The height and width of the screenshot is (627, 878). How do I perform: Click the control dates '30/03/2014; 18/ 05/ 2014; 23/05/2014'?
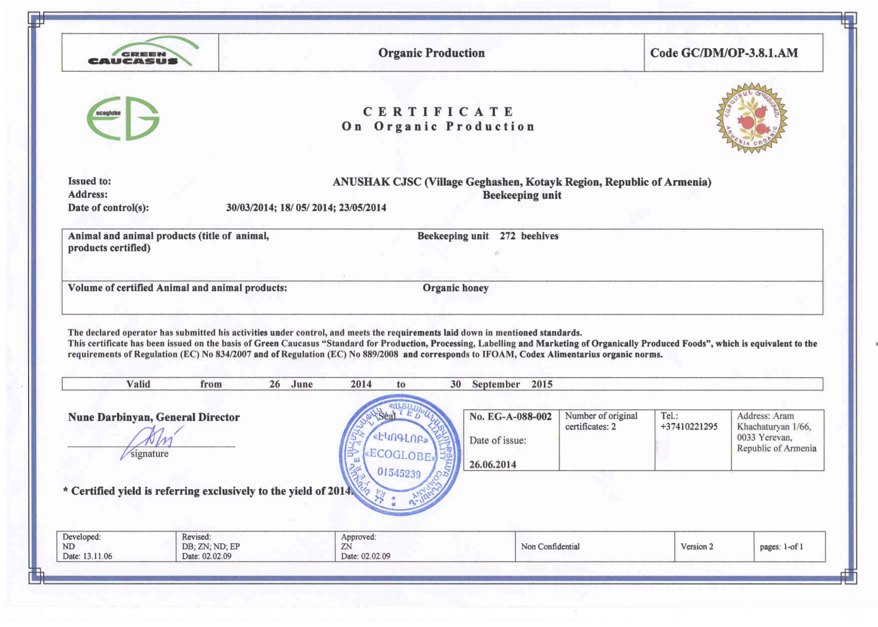(306, 208)
